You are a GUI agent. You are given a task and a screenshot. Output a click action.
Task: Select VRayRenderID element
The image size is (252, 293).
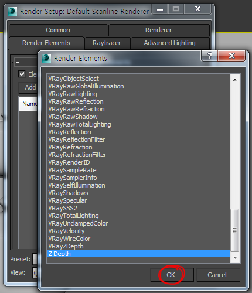pyautogui.click(x=138, y=162)
